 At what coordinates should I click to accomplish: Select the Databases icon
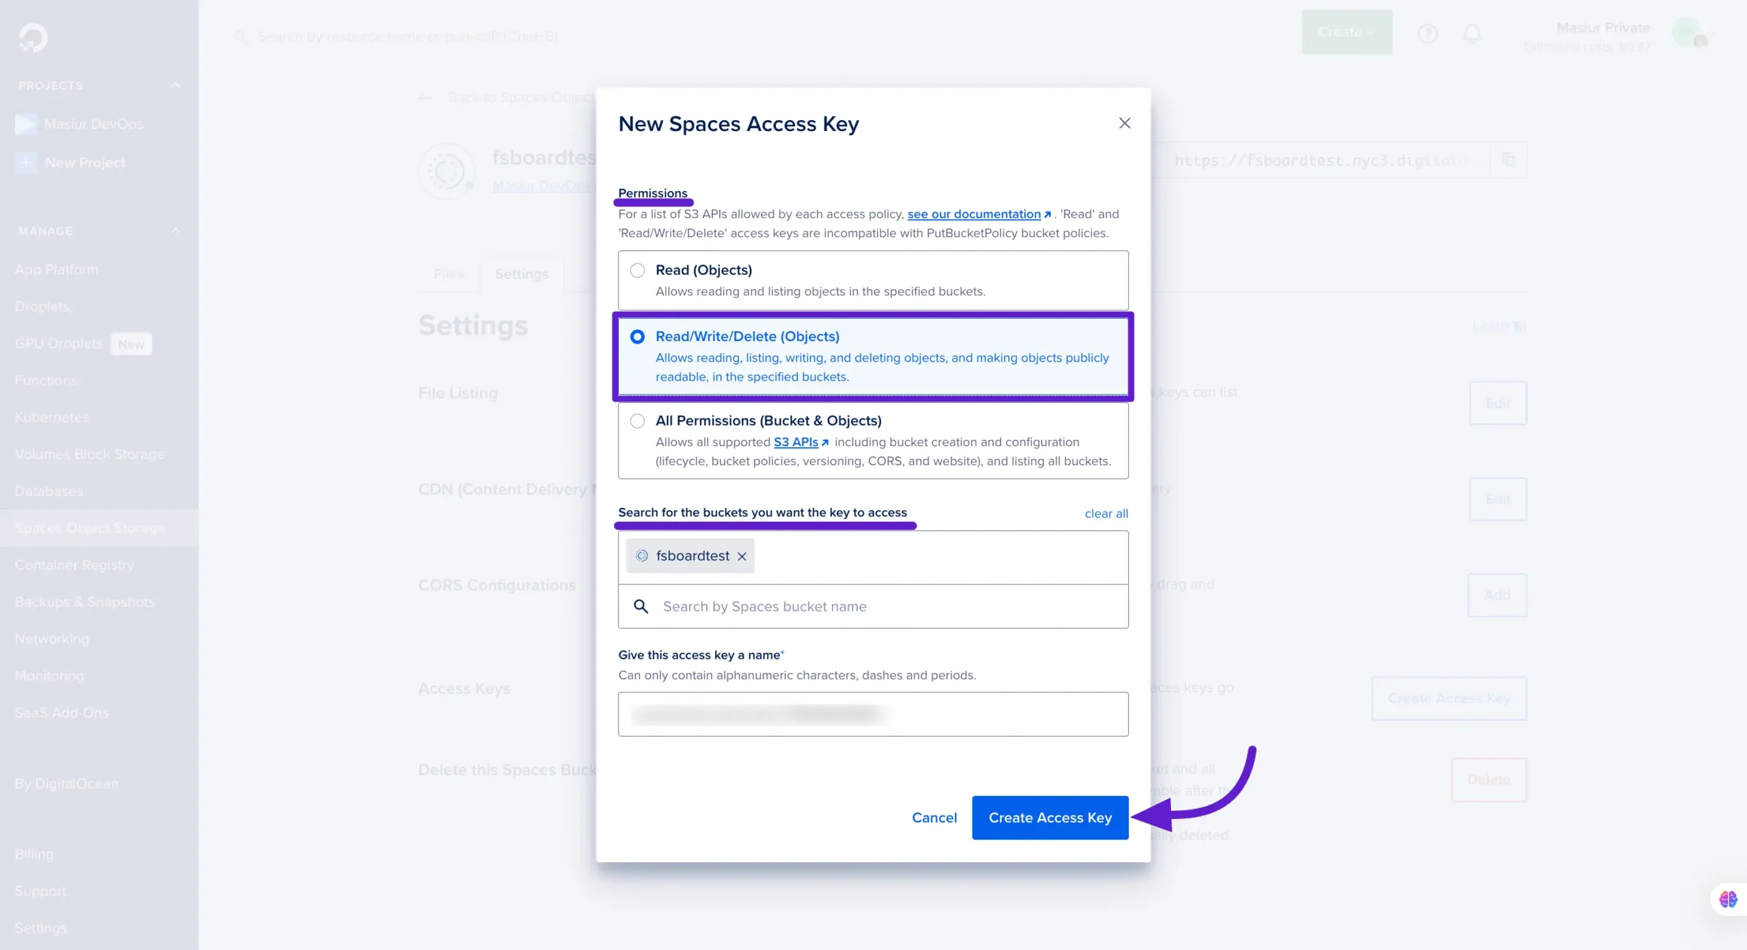[49, 490]
